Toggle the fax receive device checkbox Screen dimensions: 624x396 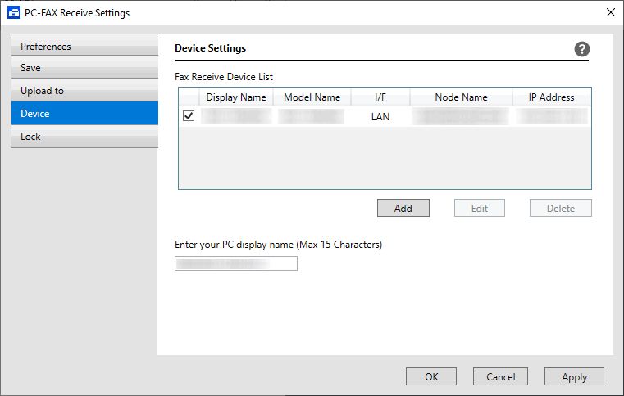189,117
